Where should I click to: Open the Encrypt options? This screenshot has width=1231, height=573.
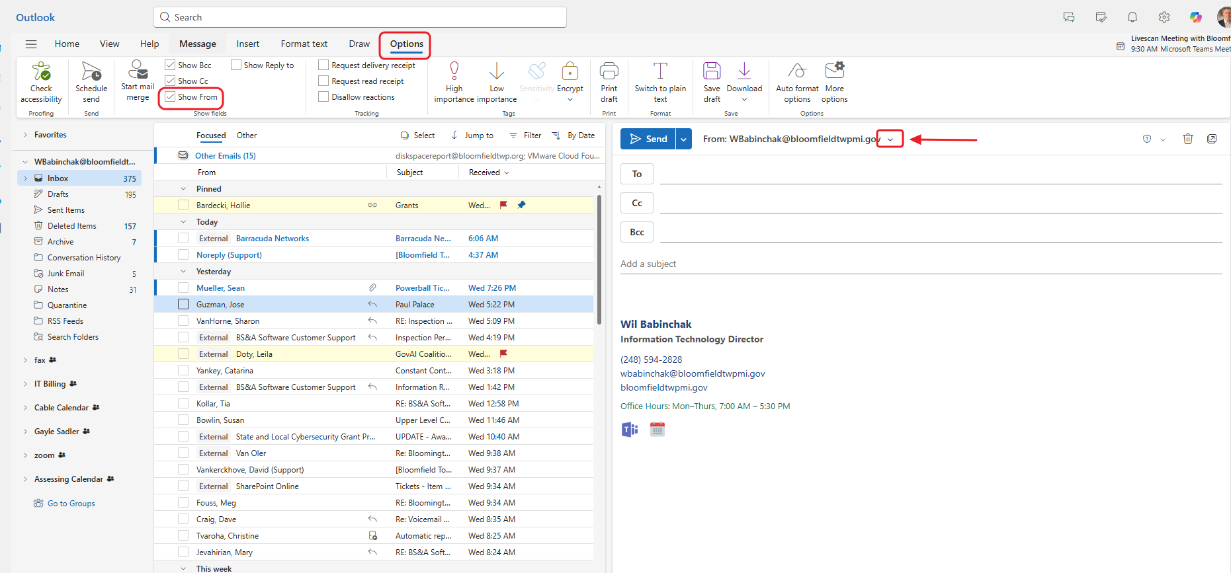570,82
